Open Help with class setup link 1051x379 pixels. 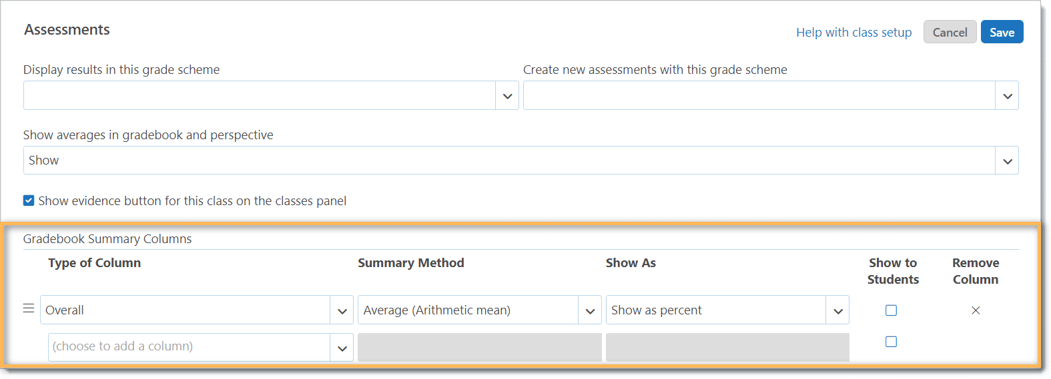pos(853,33)
